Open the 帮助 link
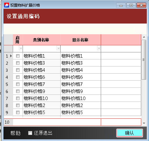149x141 pixels. pos(15,133)
